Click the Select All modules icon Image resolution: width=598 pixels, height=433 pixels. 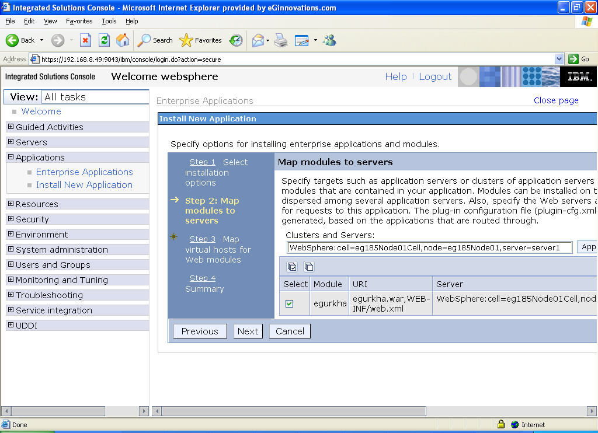point(292,267)
